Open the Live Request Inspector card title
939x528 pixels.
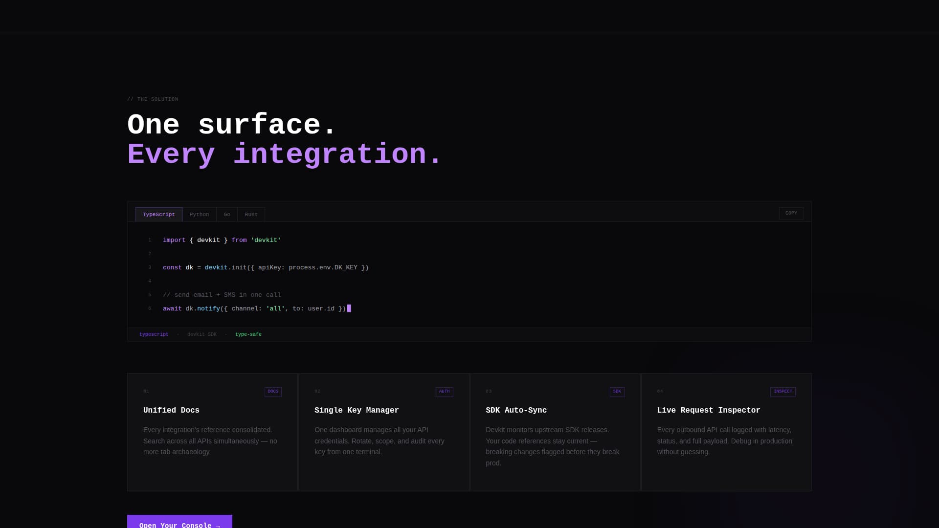point(709,410)
